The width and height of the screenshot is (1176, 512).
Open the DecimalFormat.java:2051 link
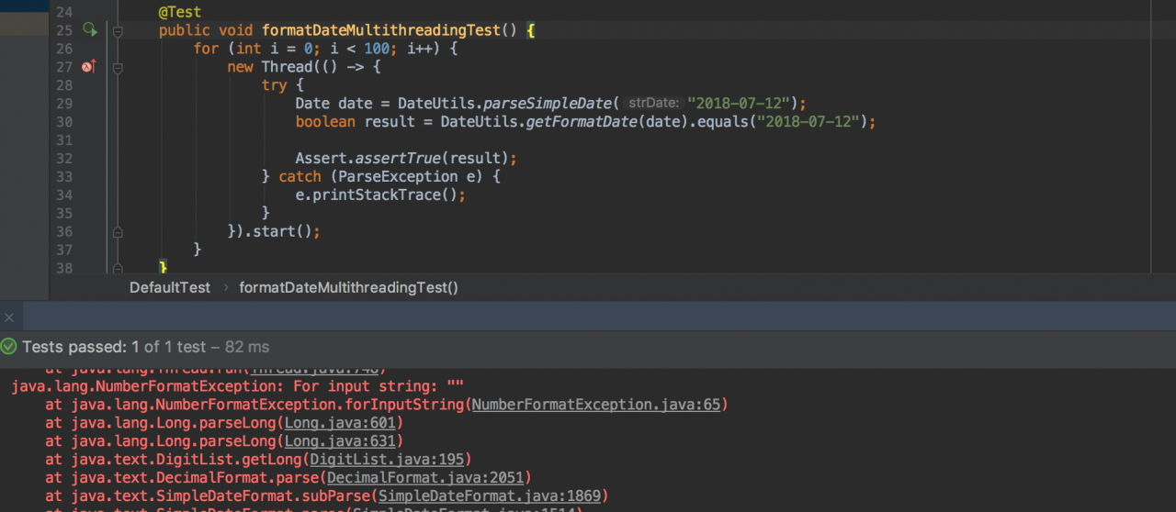click(x=425, y=477)
